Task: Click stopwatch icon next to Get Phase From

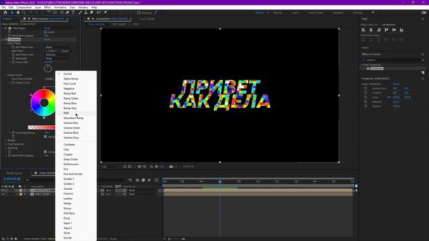Action: tap(13, 47)
